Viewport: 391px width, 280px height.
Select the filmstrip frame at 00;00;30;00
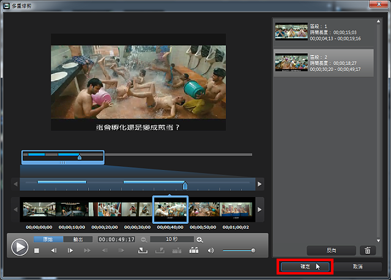coord(138,209)
